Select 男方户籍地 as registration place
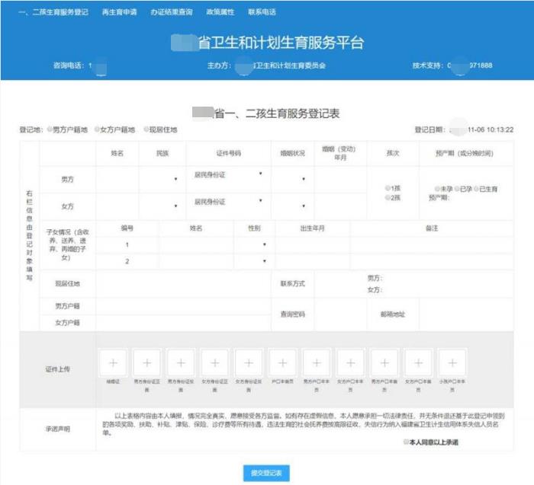 (x=50, y=129)
